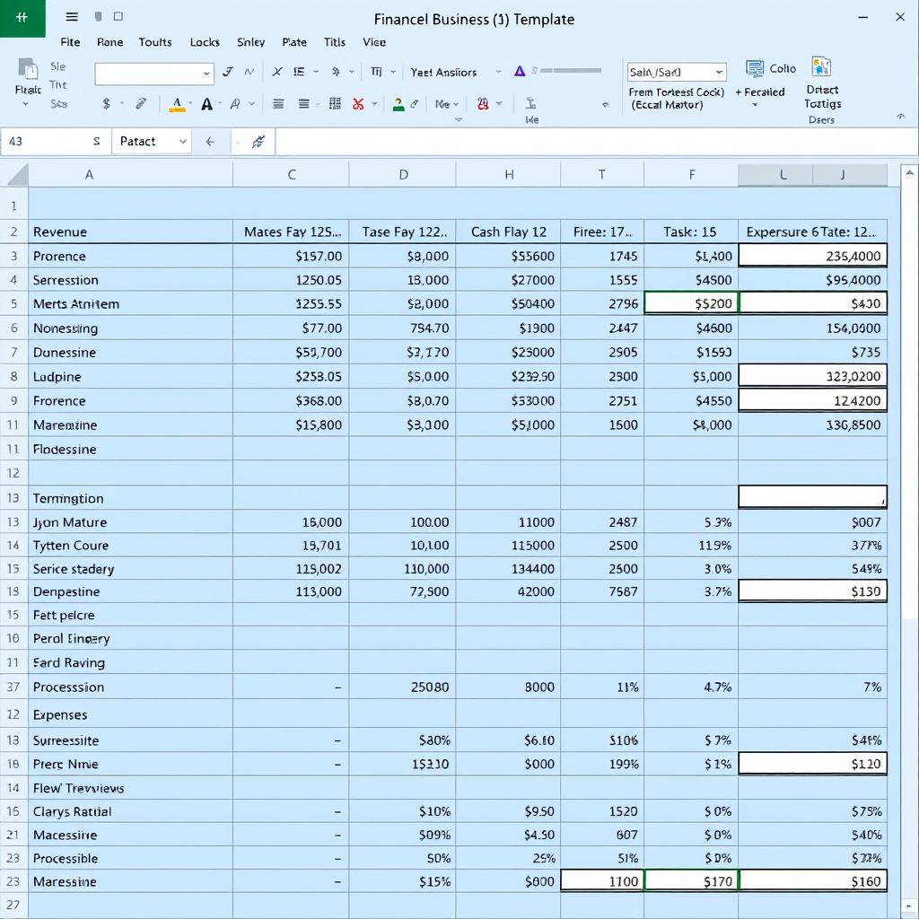
Task: Select the borders grid icon on the toolbar
Action: [335, 103]
